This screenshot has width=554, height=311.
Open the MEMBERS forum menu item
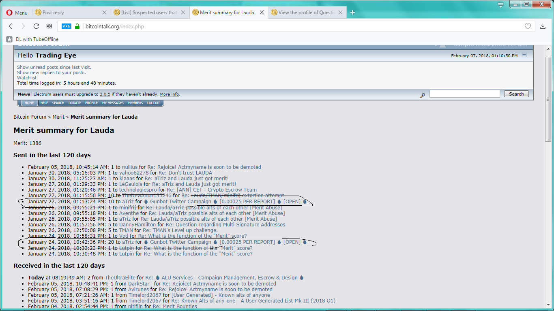(x=135, y=103)
